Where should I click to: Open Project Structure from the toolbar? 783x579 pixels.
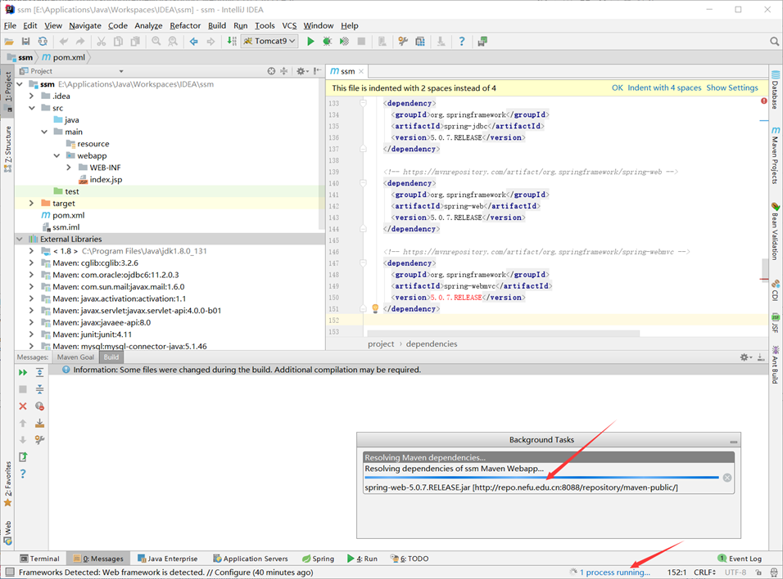pyautogui.click(x=420, y=42)
